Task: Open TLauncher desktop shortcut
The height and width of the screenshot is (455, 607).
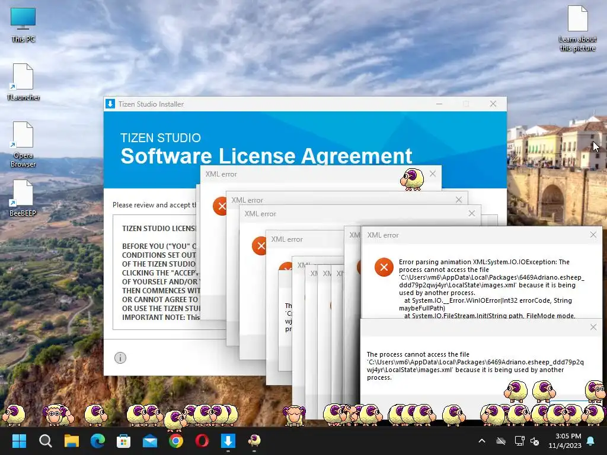Action: click(x=23, y=82)
